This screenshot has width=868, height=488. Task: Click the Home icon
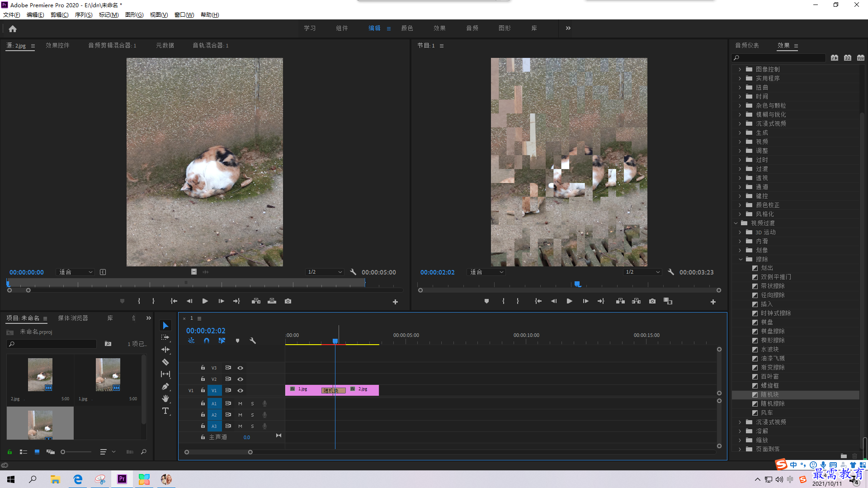point(13,28)
